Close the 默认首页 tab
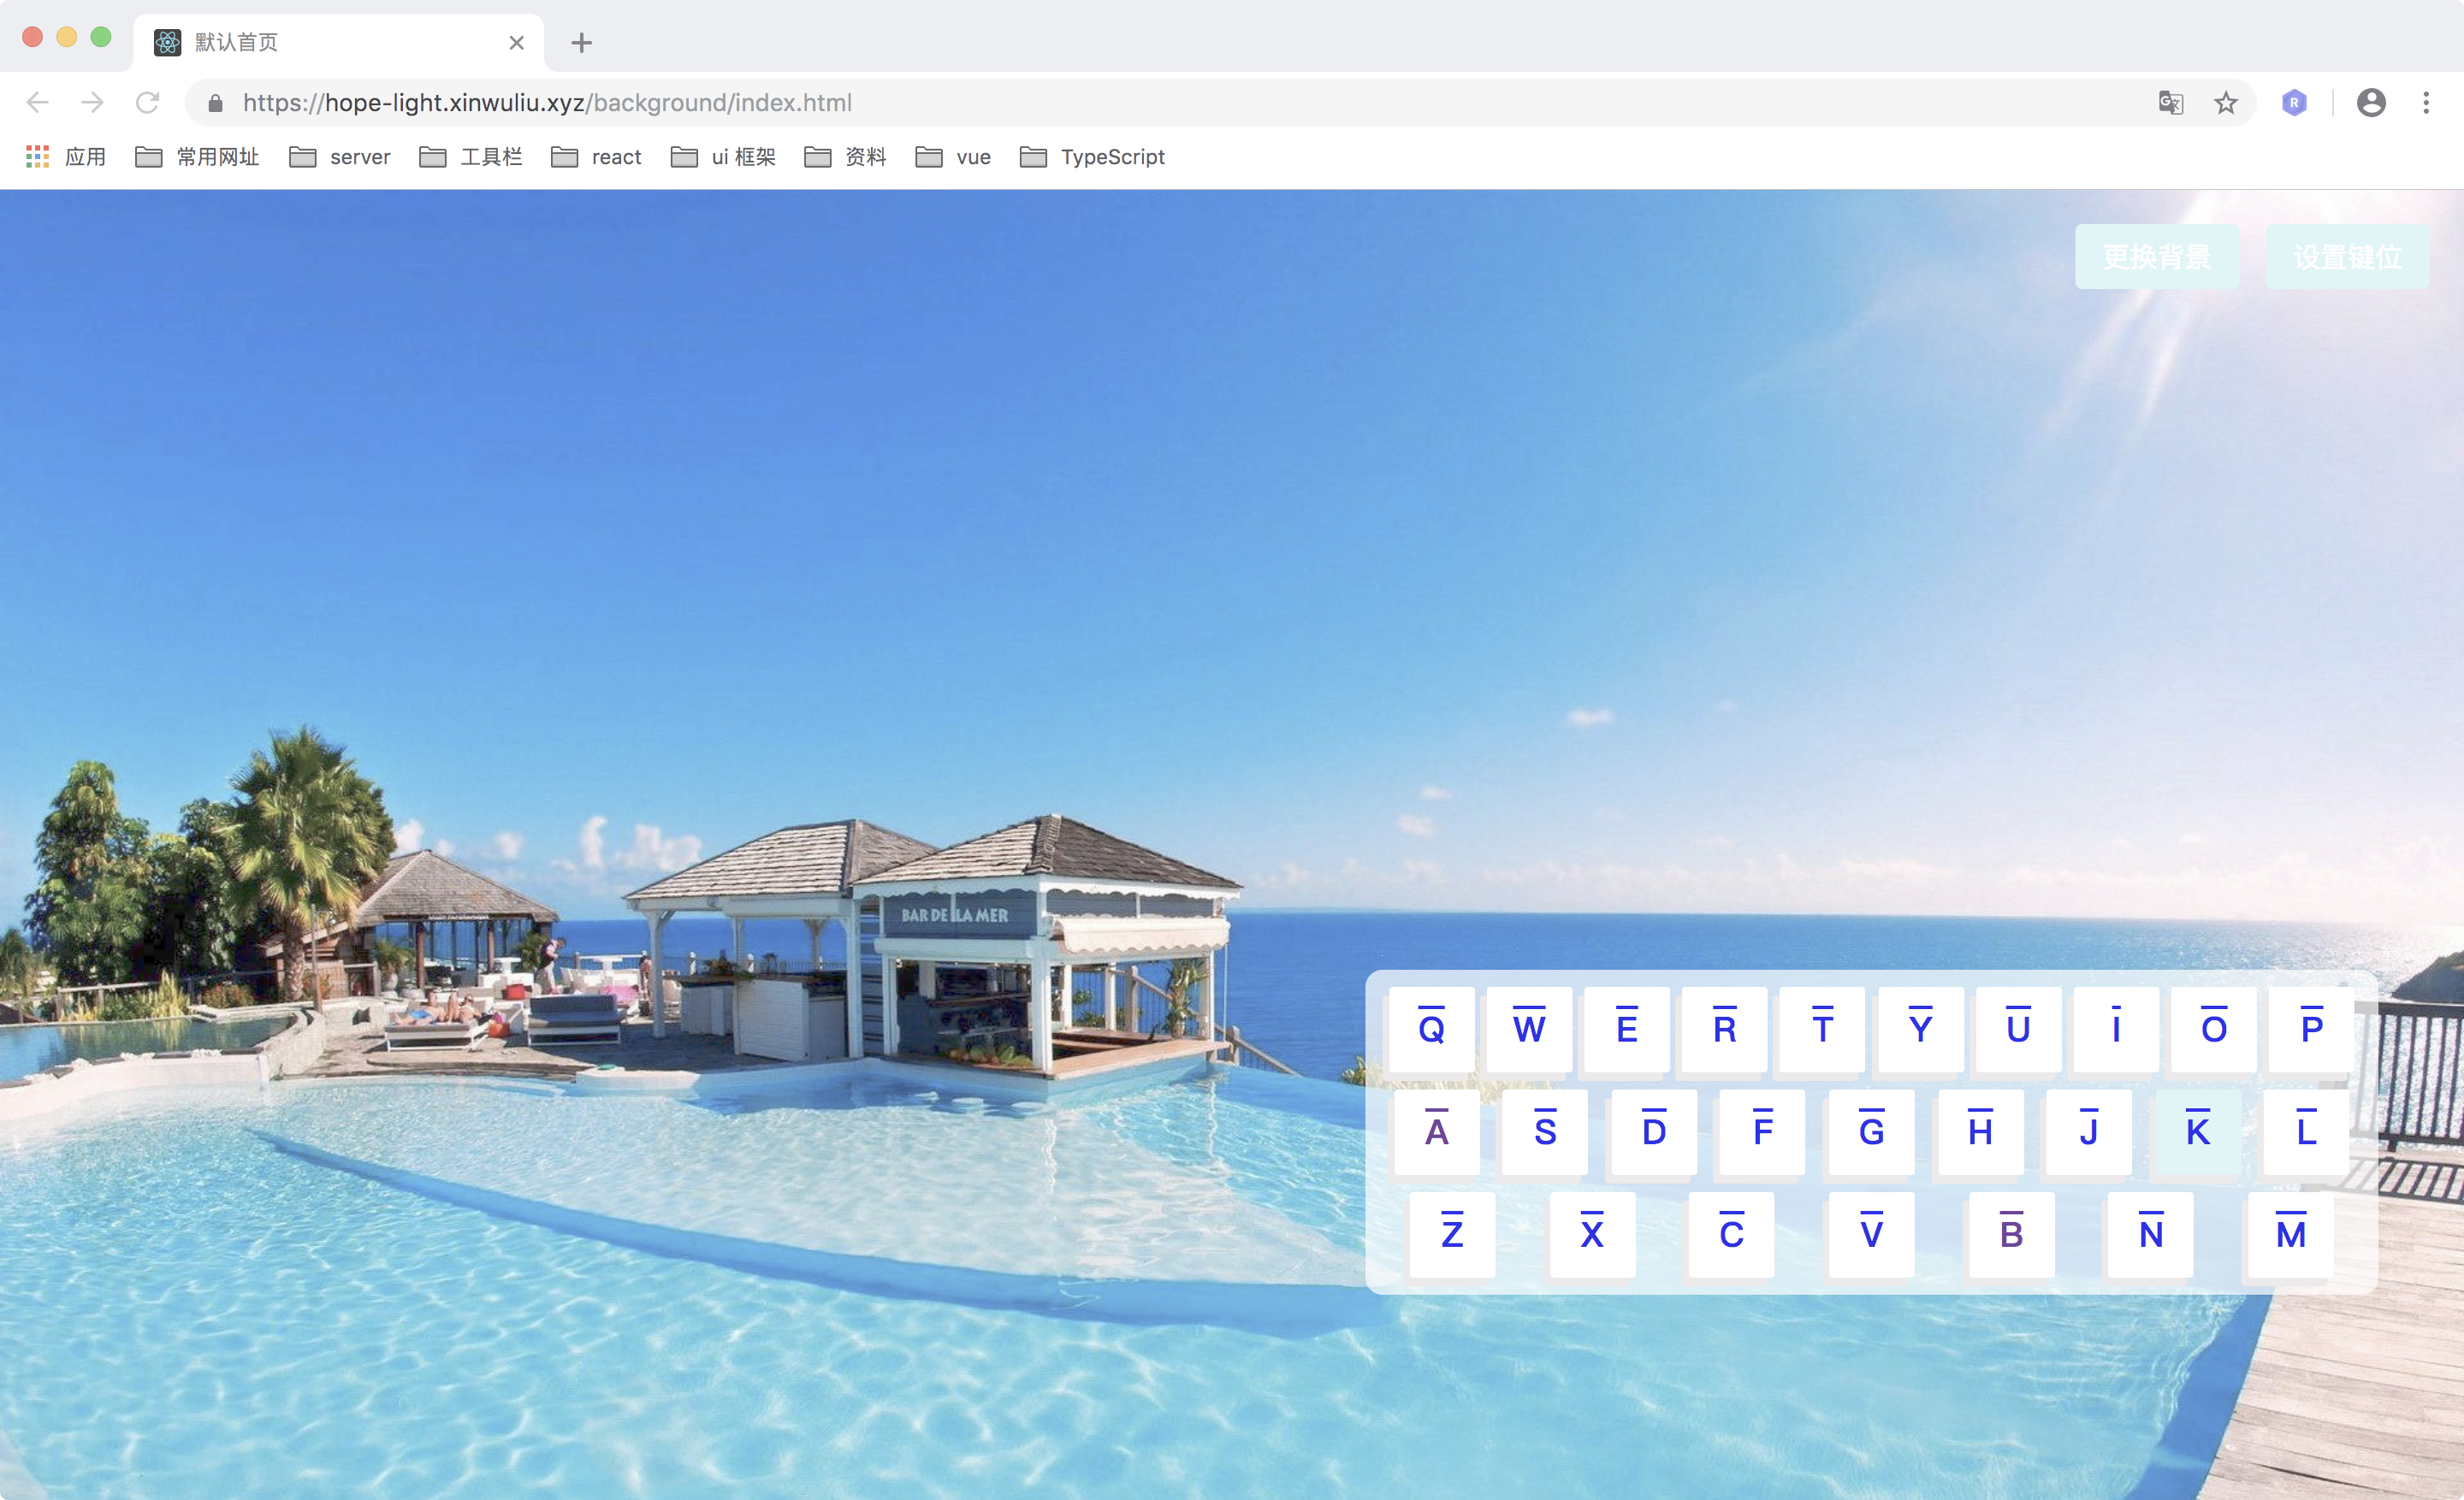This screenshot has height=1500, width=2464. [516, 43]
